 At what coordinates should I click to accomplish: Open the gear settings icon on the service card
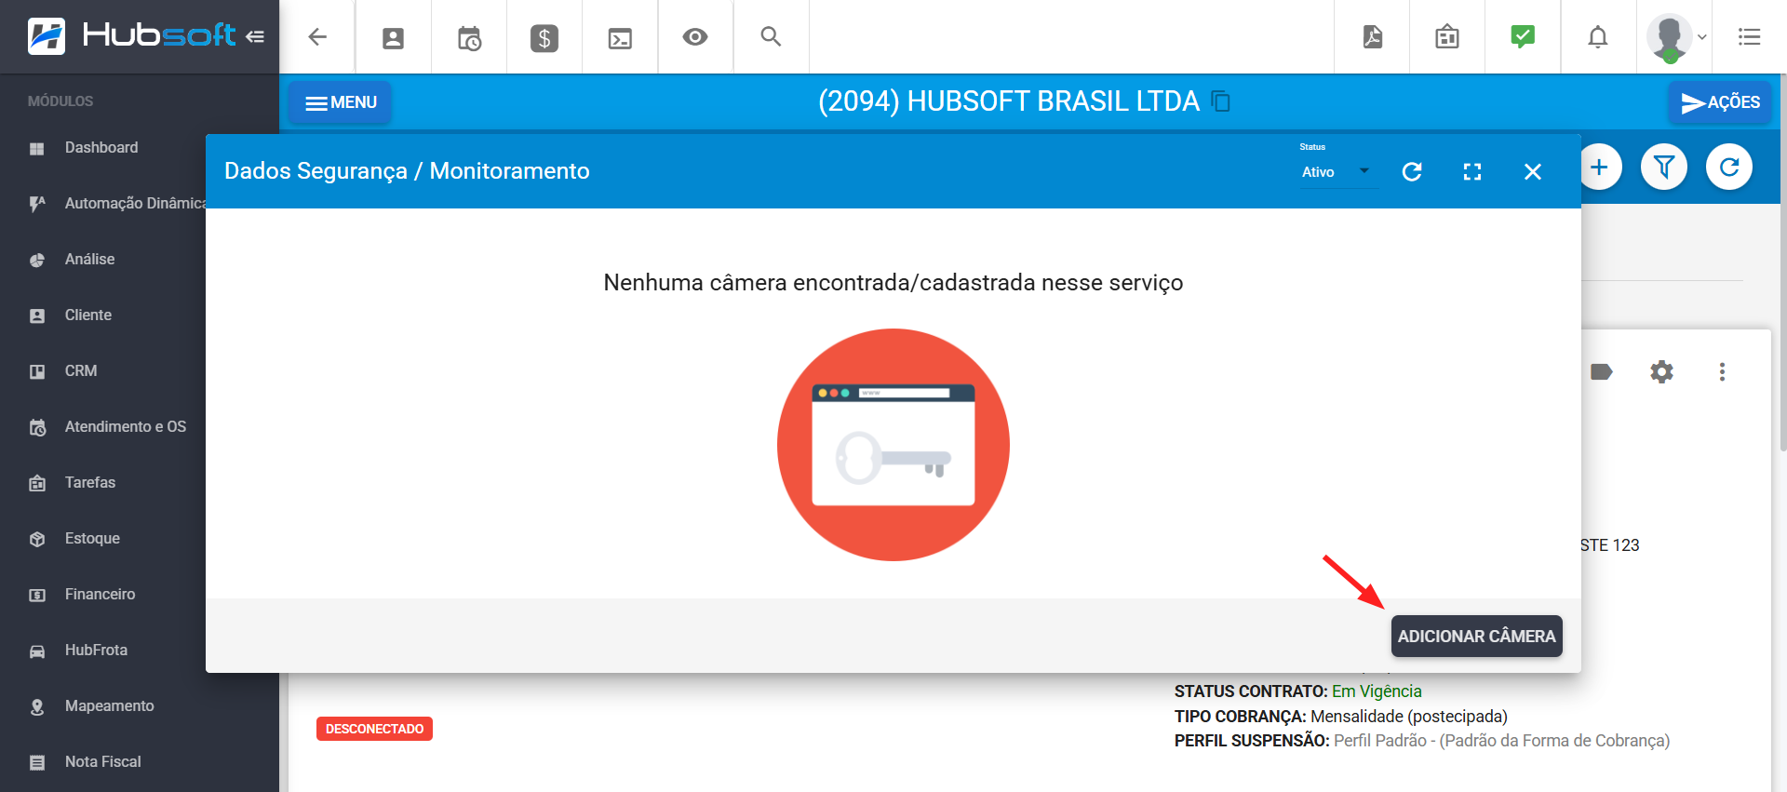pos(1661,372)
